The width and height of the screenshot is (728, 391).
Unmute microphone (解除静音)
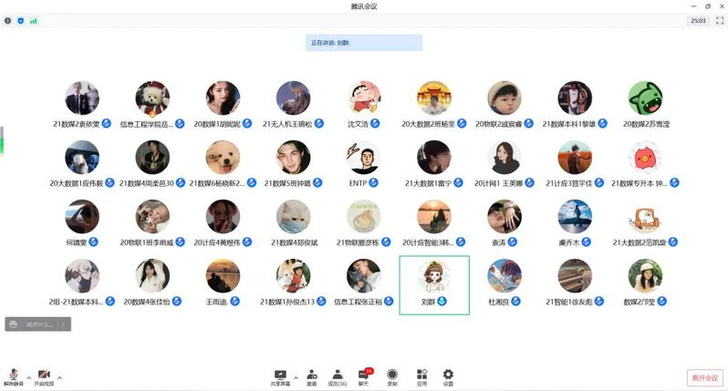[x=14, y=376]
